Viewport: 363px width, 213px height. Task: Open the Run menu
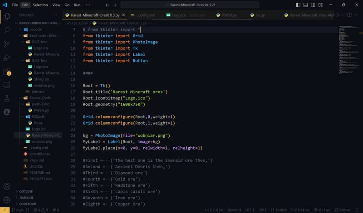click(77, 5)
